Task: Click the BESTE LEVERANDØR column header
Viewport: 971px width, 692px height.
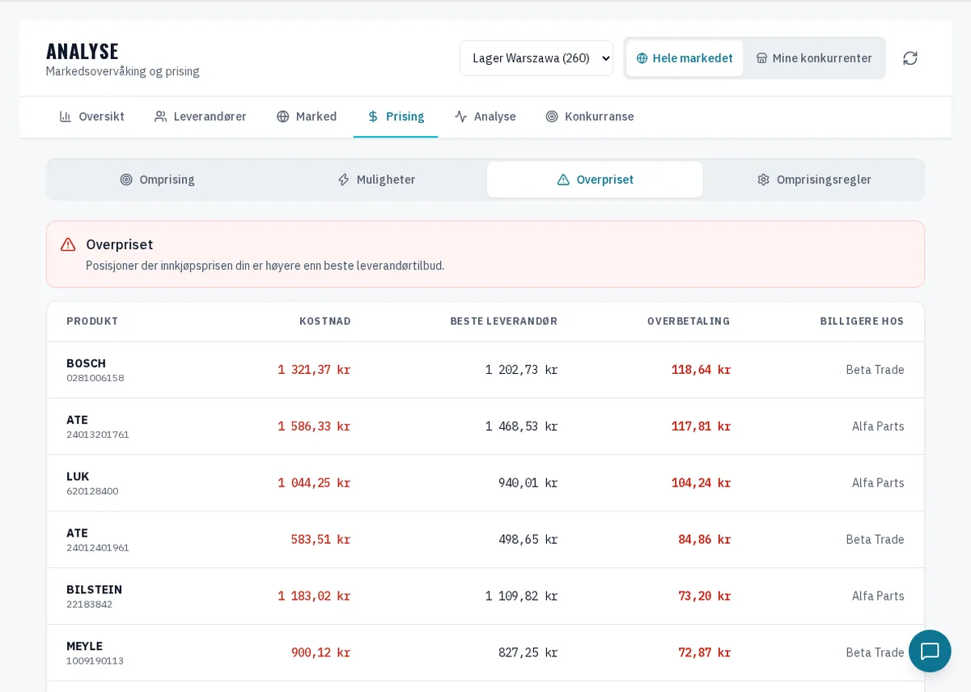Action: [x=504, y=321]
